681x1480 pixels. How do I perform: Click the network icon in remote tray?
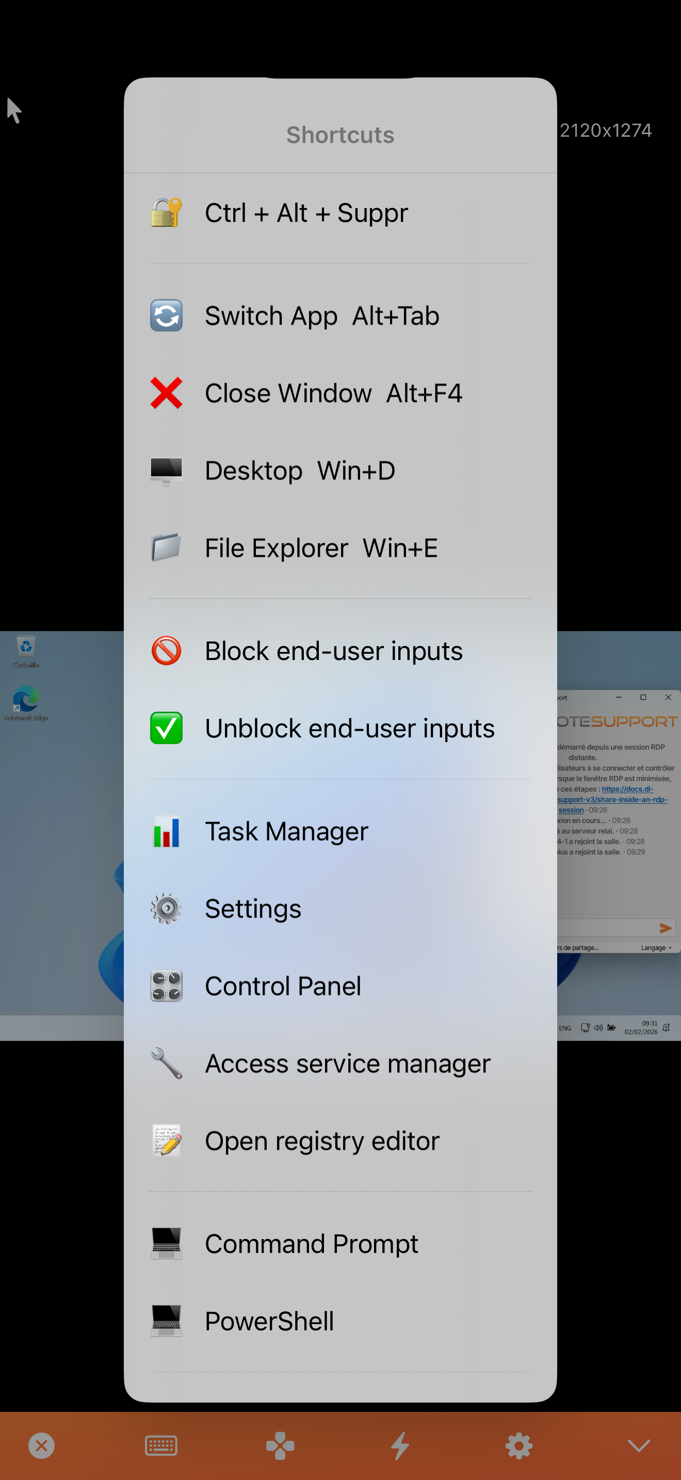point(585,1028)
